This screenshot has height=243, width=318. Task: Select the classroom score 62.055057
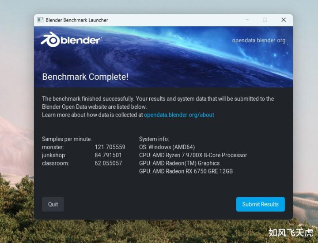[x=108, y=163]
